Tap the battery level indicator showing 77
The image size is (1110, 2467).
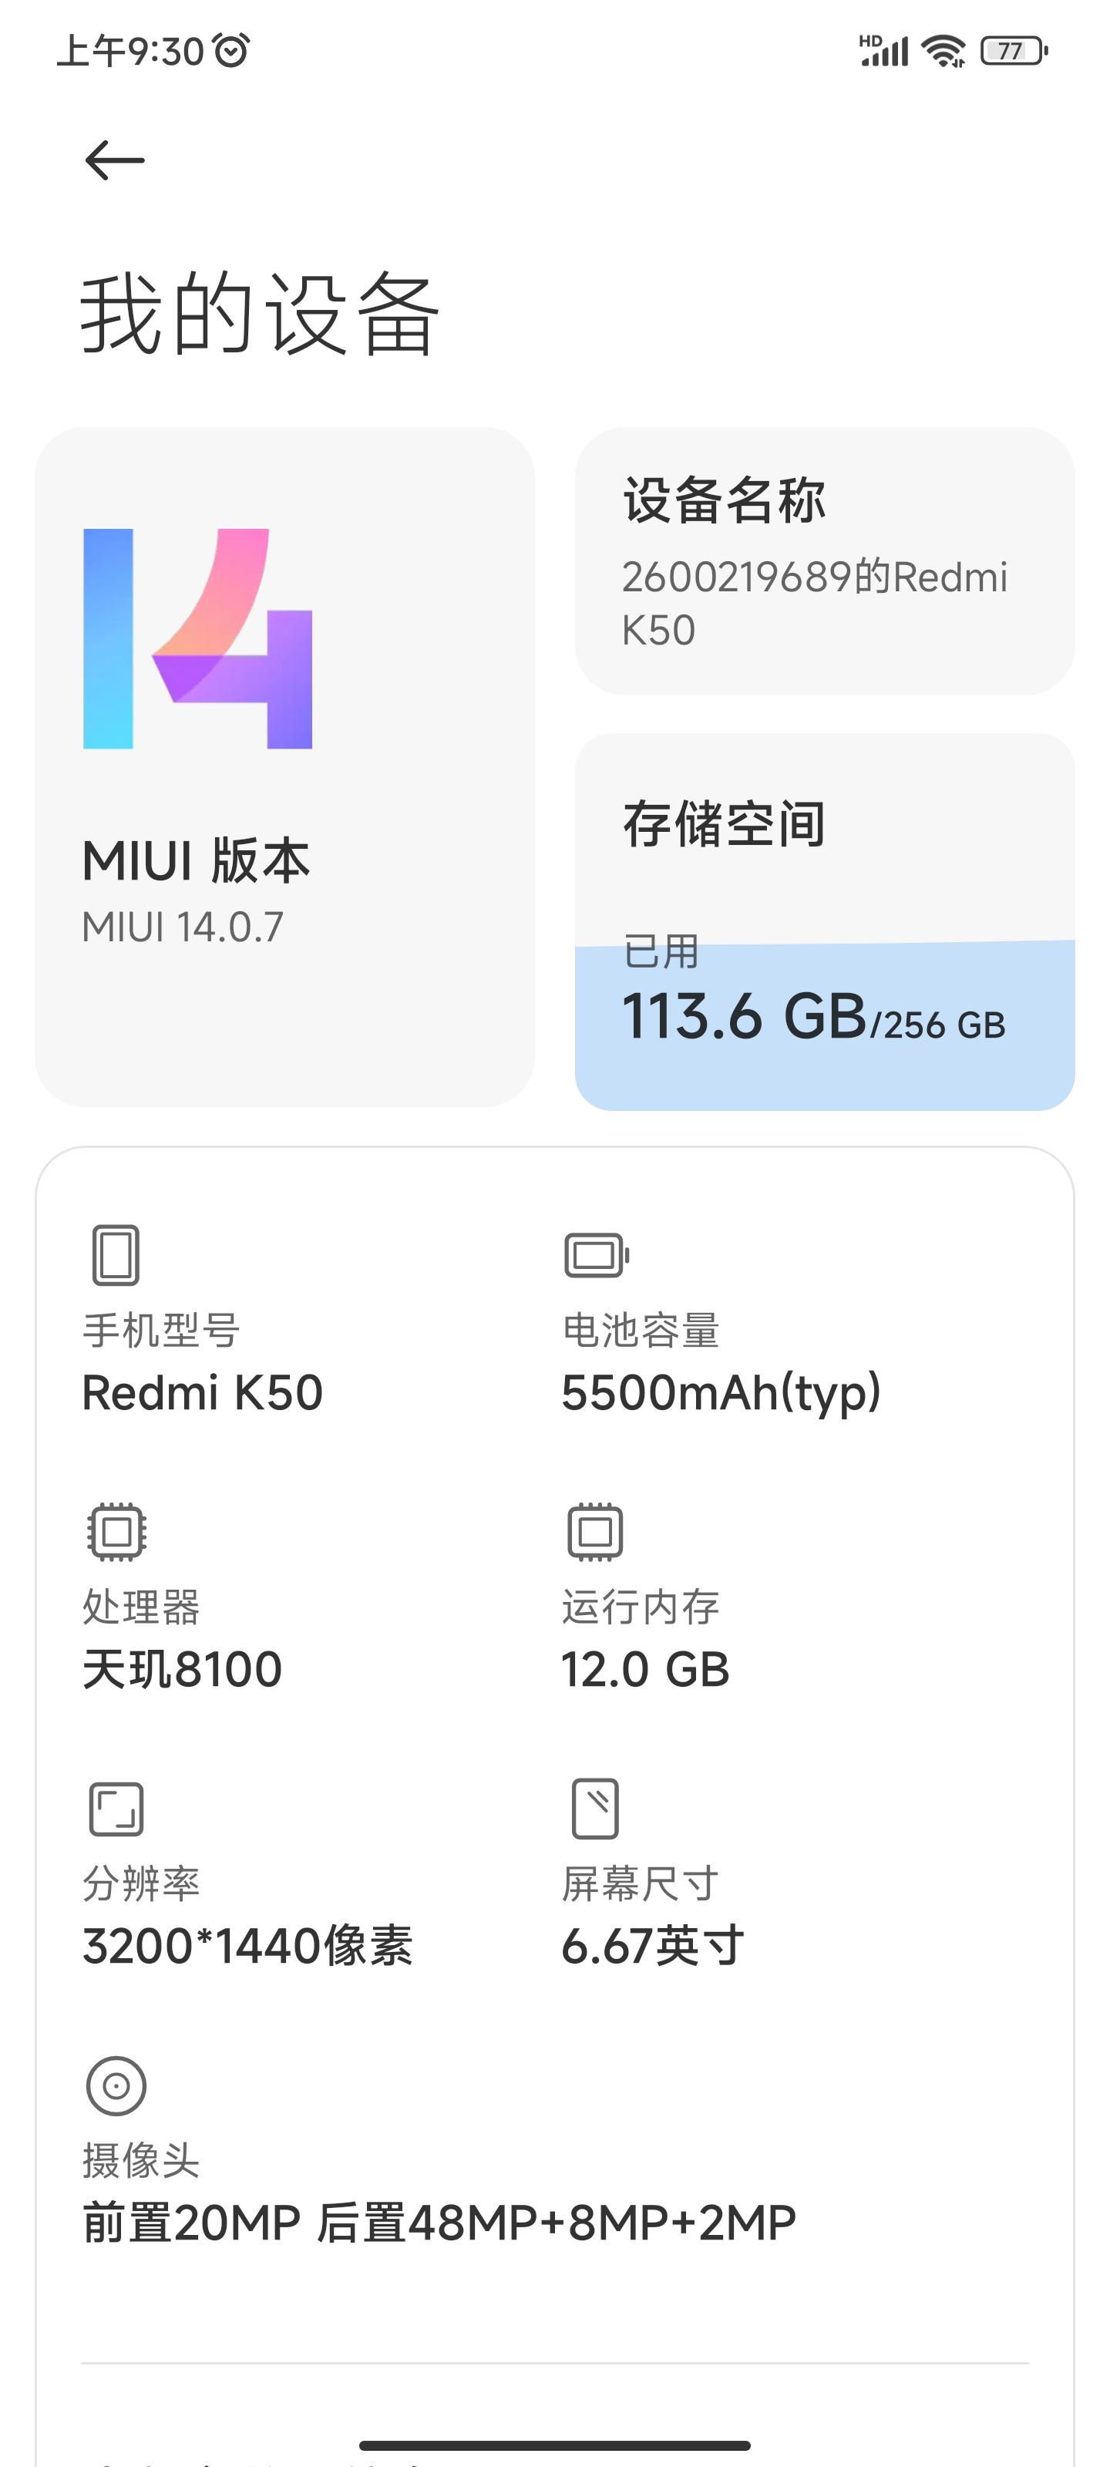pyautogui.click(x=1014, y=51)
